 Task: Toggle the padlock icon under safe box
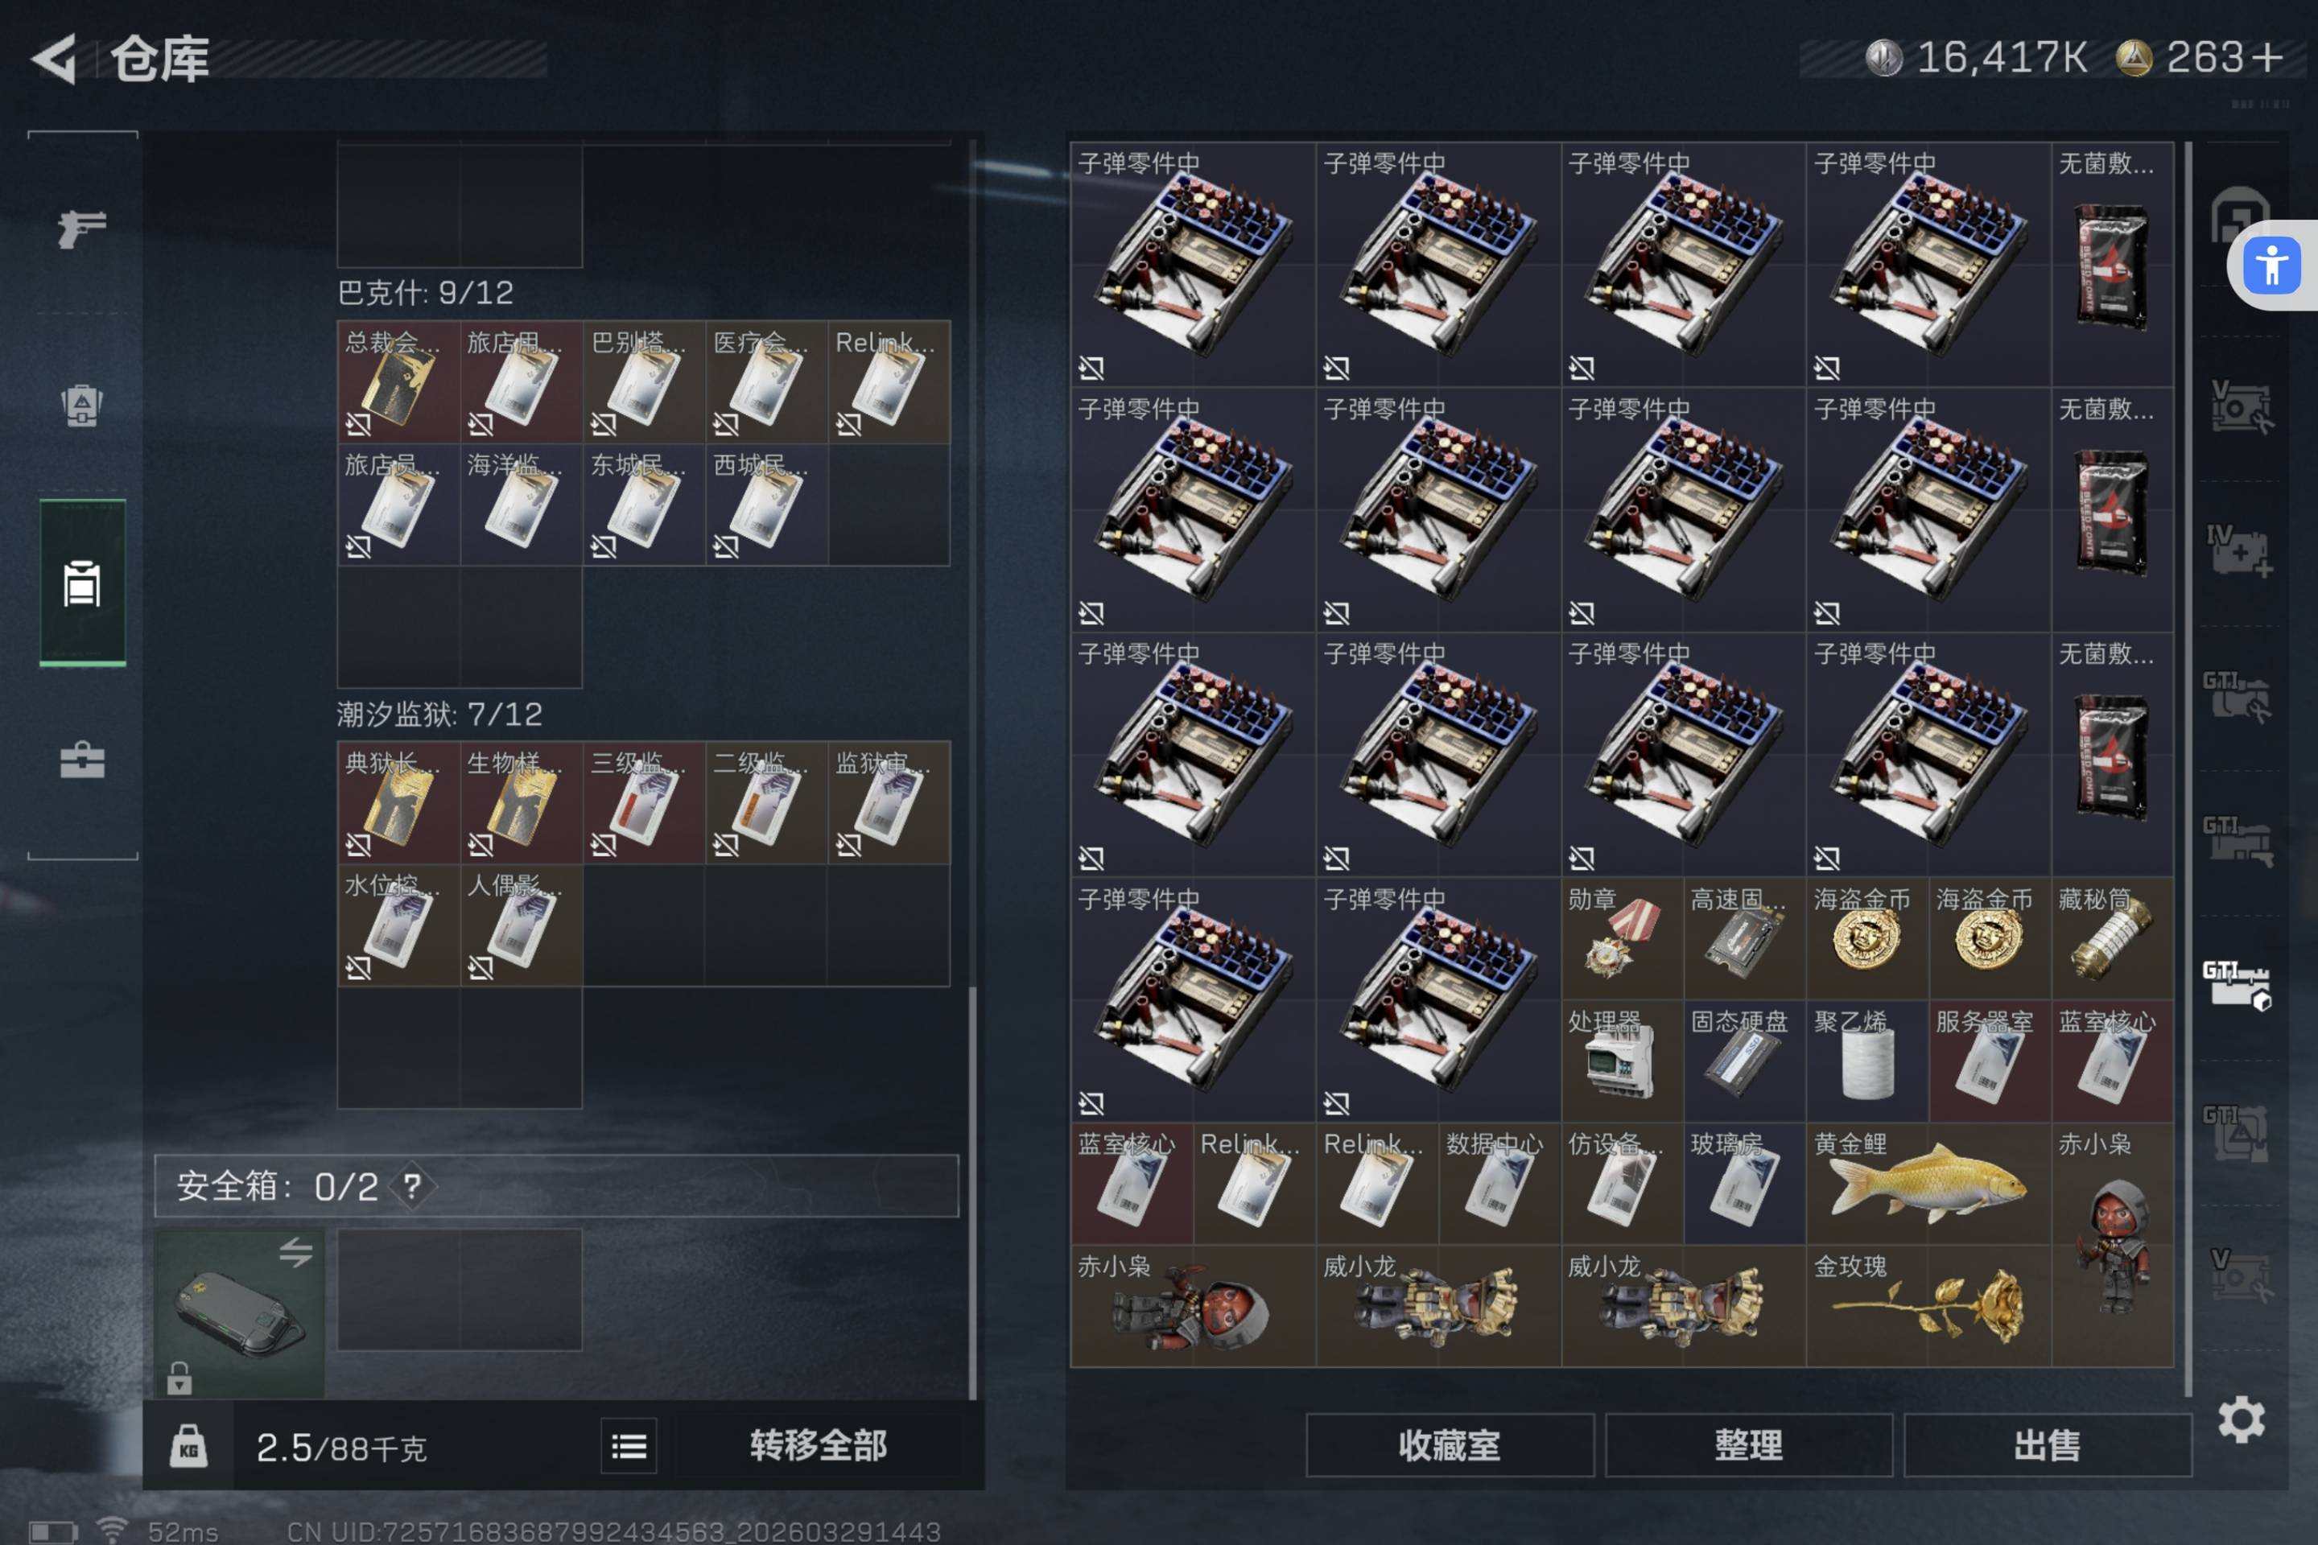click(x=179, y=1378)
